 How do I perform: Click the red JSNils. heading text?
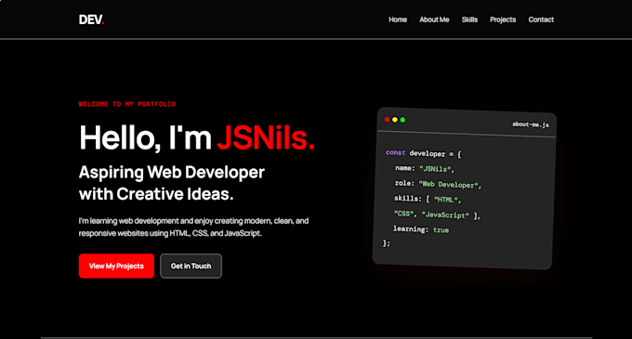point(266,137)
